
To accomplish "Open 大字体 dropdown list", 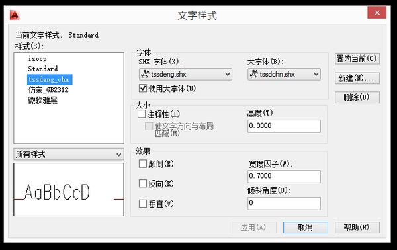I will point(284,74).
